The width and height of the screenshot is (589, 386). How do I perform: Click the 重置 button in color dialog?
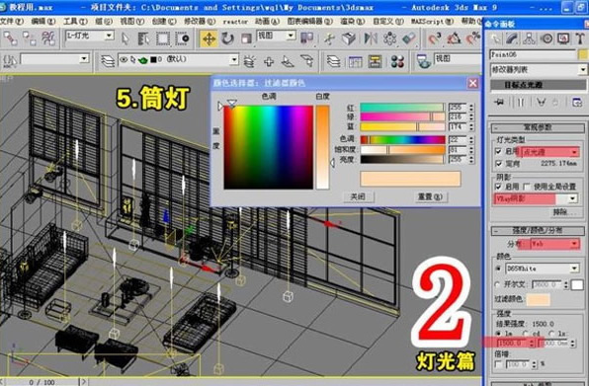coord(431,196)
